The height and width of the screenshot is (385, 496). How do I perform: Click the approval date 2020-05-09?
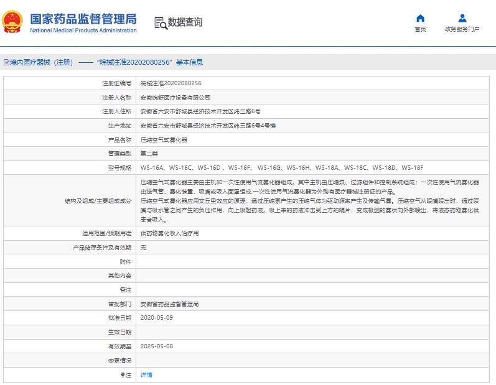tap(156, 317)
